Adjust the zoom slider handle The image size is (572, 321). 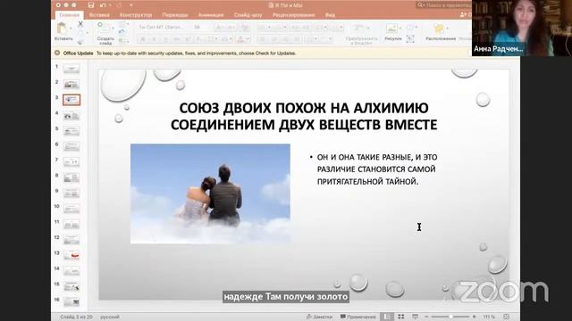click(x=450, y=317)
